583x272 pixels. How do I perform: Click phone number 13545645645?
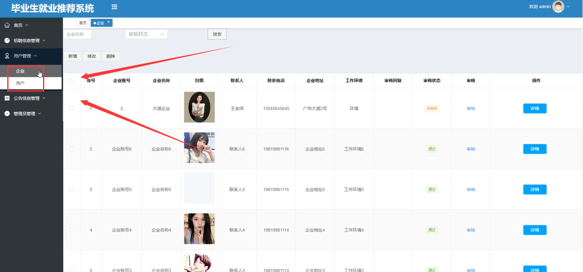point(276,109)
